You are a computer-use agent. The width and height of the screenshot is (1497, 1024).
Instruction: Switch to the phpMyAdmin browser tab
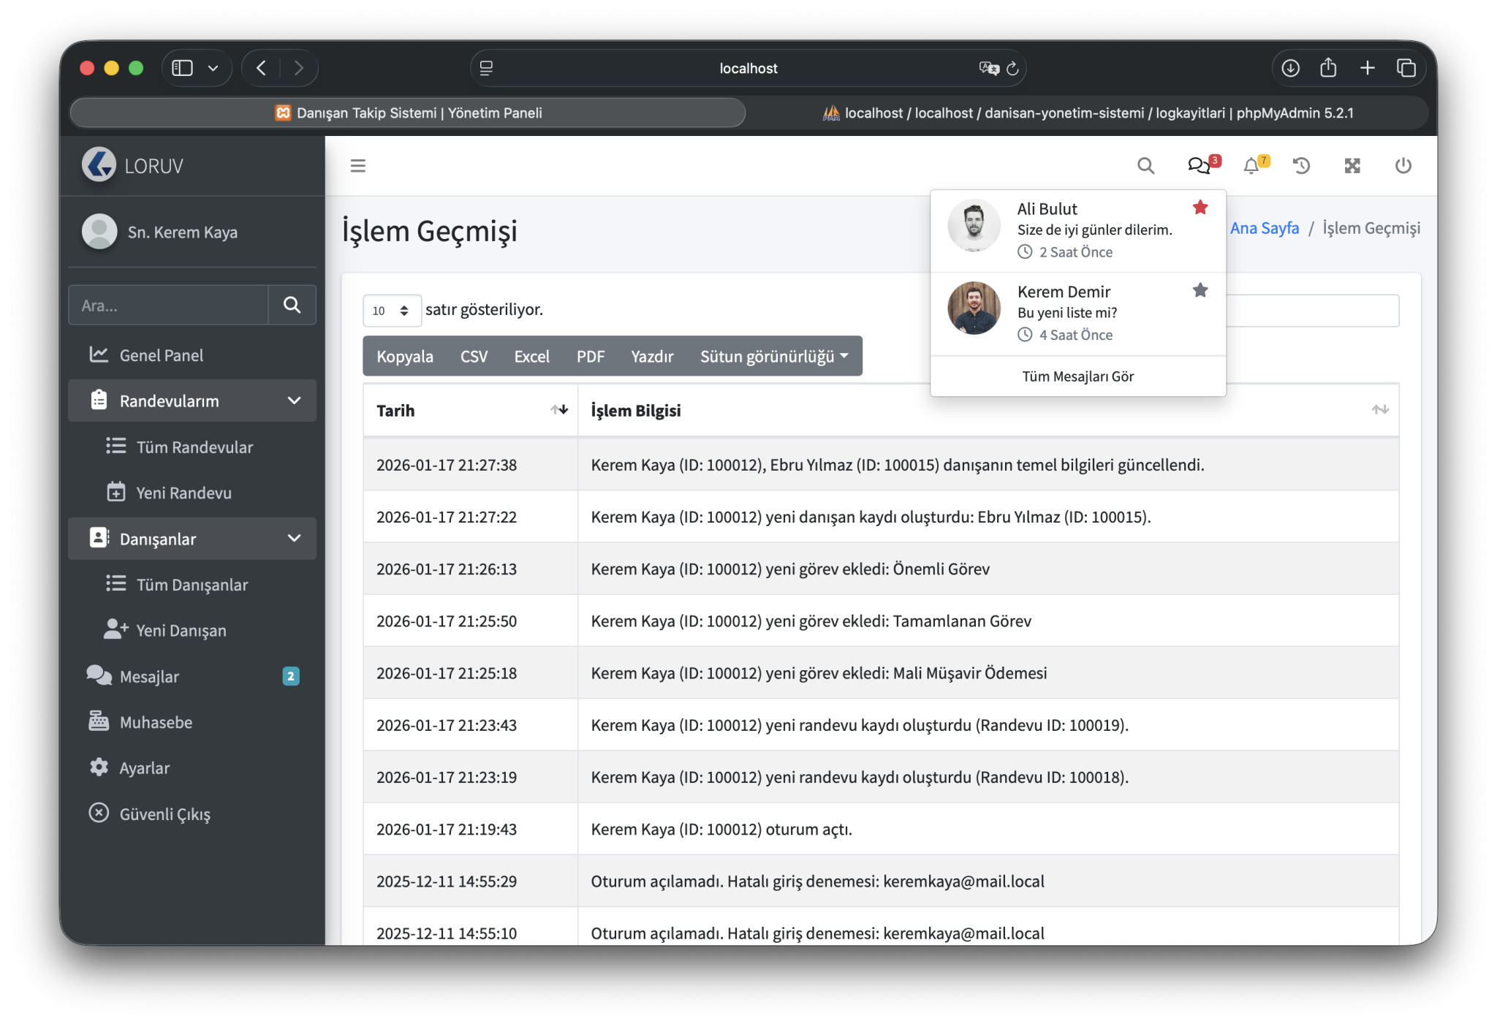1088,113
